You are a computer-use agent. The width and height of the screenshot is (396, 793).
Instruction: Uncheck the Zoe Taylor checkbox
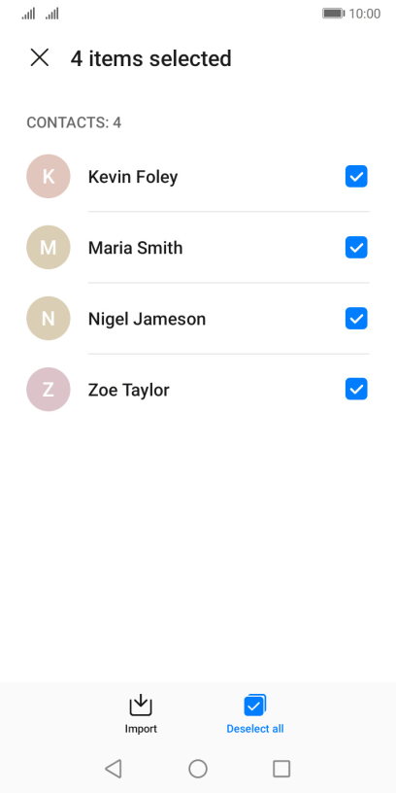coord(356,390)
